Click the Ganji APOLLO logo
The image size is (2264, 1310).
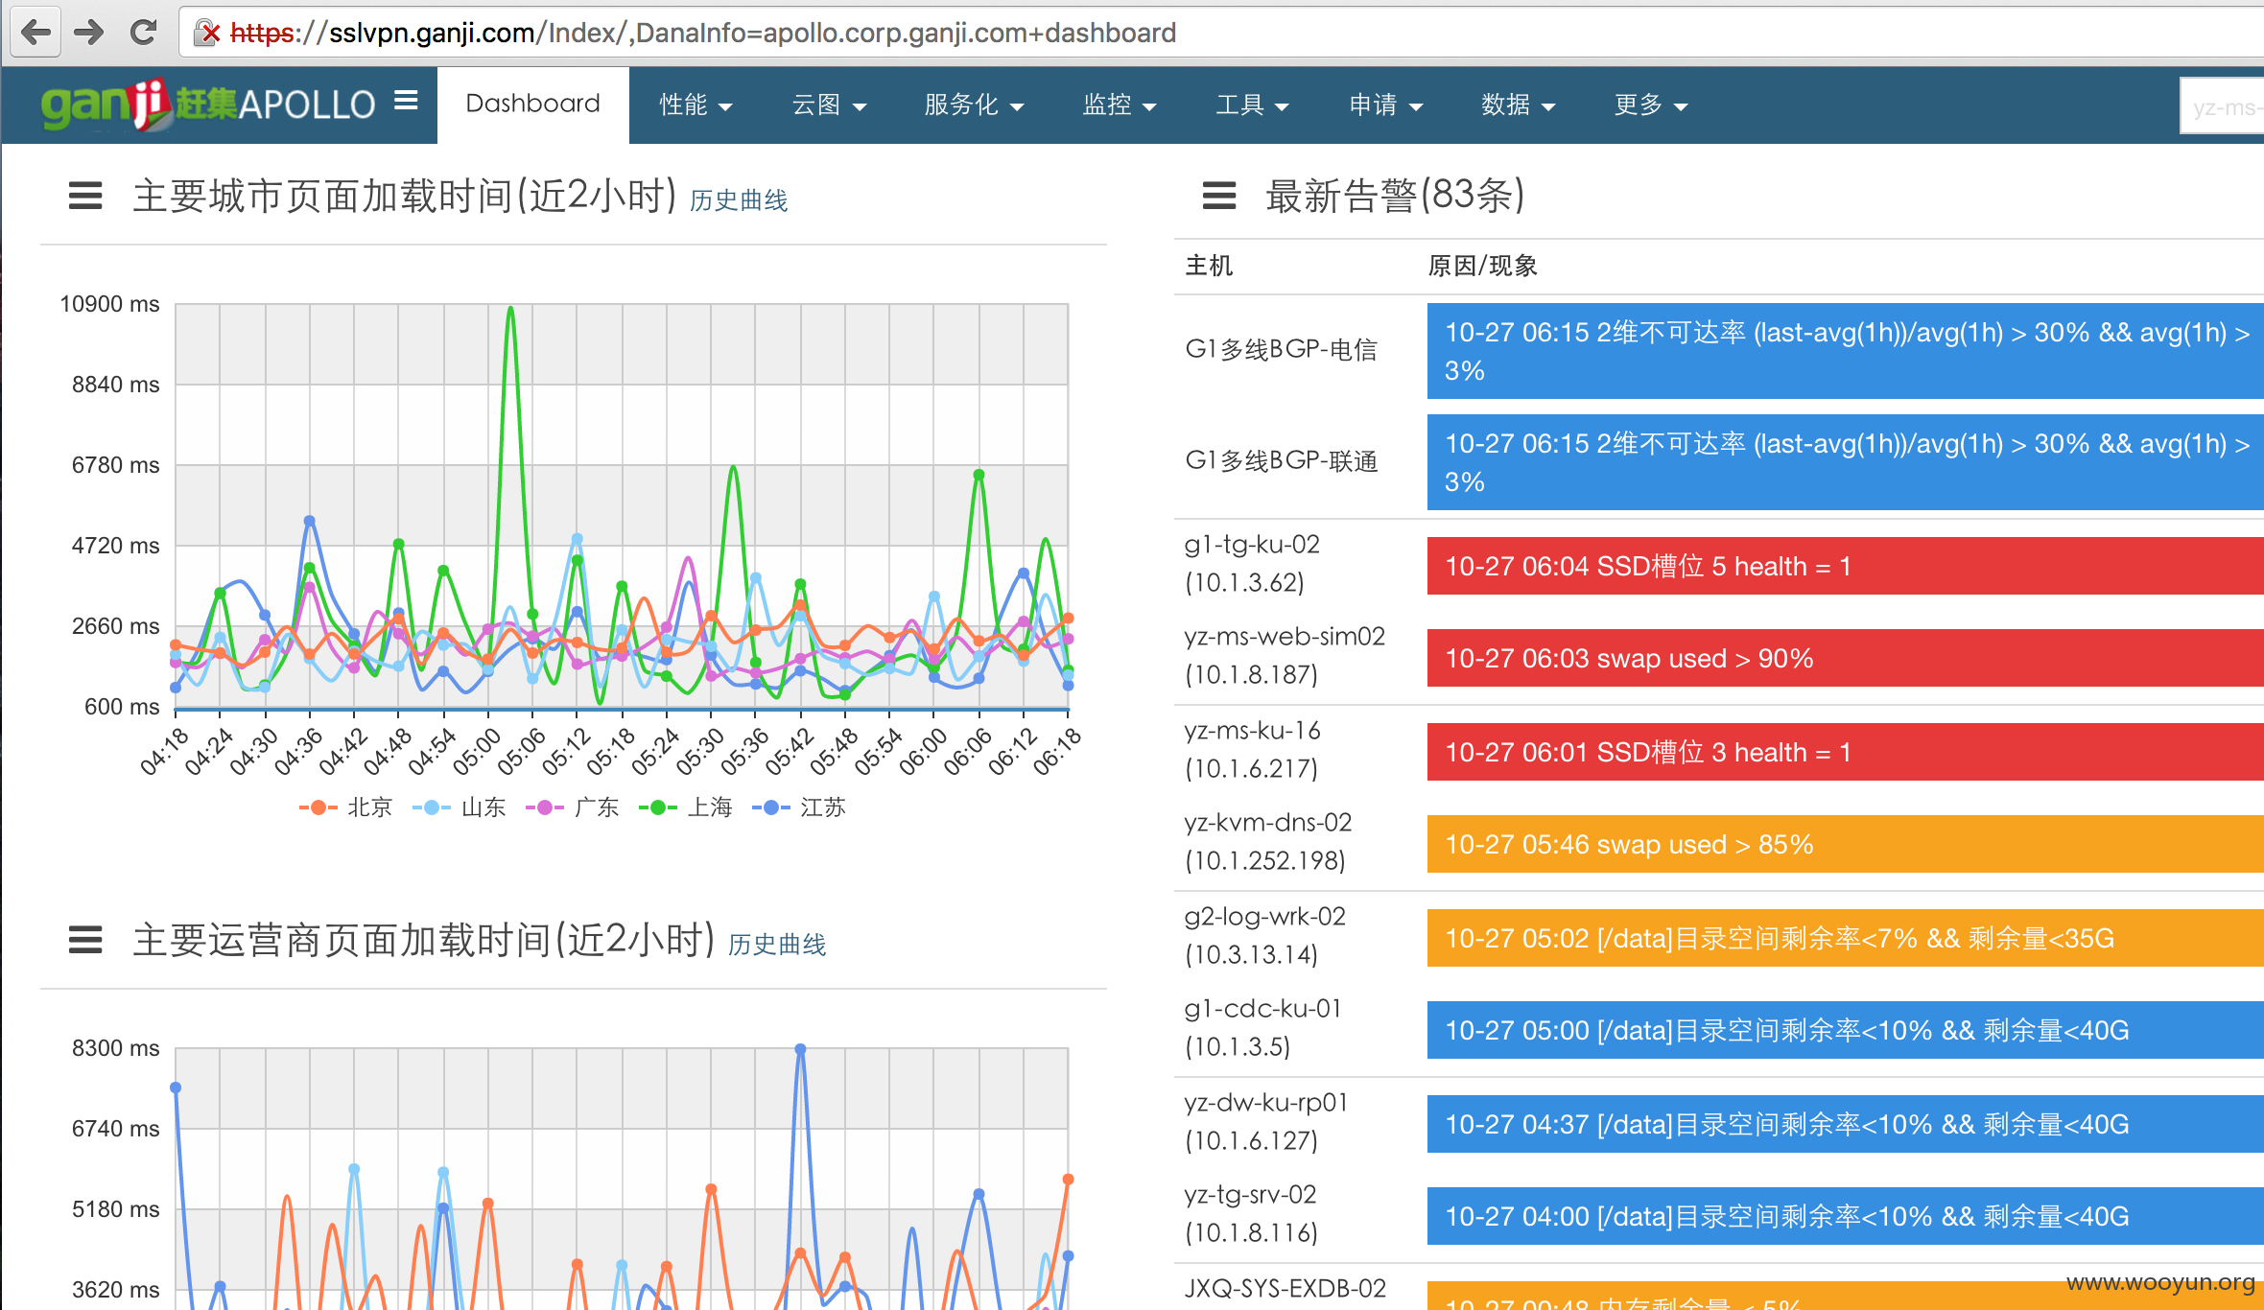coord(208,104)
